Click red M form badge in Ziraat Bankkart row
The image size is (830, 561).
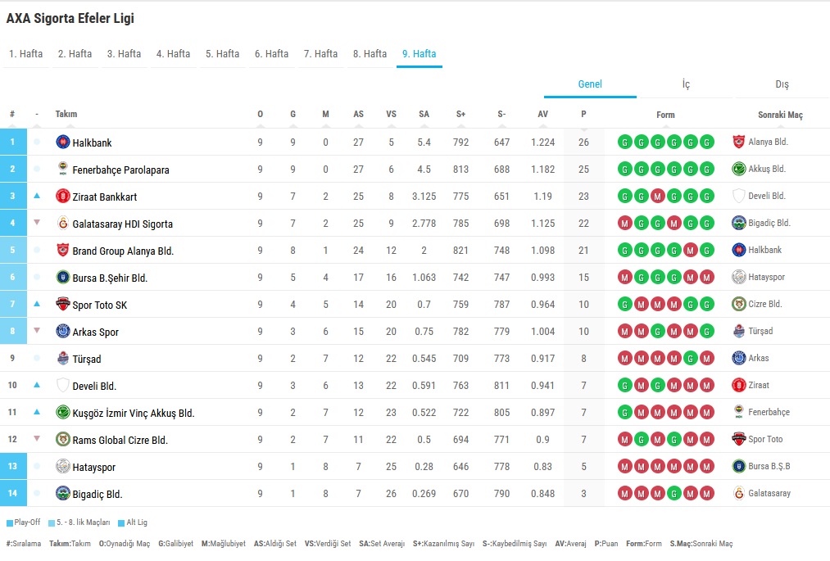click(657, 196)
